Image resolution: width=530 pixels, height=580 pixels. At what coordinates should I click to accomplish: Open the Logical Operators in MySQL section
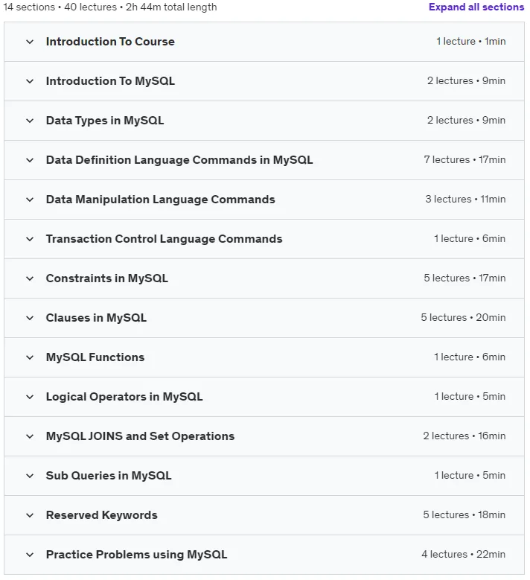pyautogui.click(x=124, y=397)
